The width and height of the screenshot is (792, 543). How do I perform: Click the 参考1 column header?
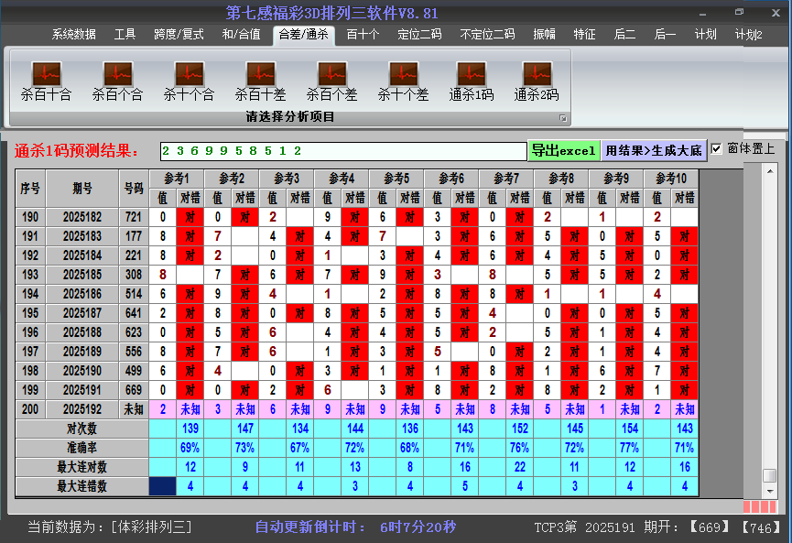click(177, 179)
